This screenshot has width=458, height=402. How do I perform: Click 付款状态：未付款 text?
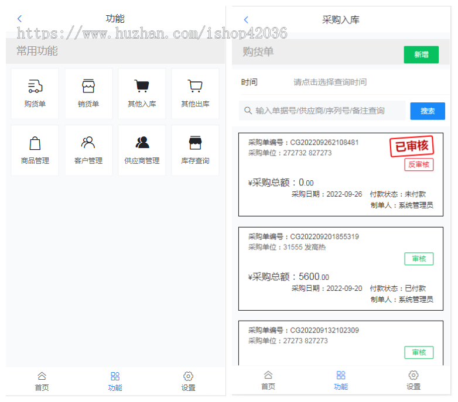coord(398,194)
